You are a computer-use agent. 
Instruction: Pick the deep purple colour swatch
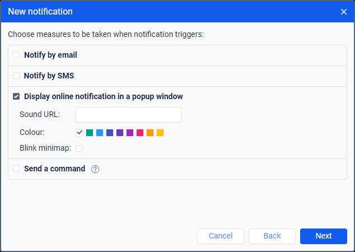120,133
